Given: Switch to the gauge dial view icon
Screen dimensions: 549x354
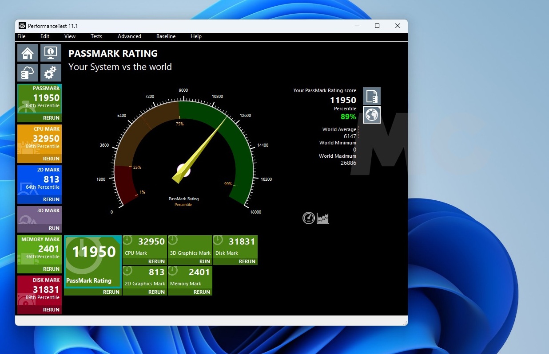Looking at the screenshot, I should pos(309,218).
